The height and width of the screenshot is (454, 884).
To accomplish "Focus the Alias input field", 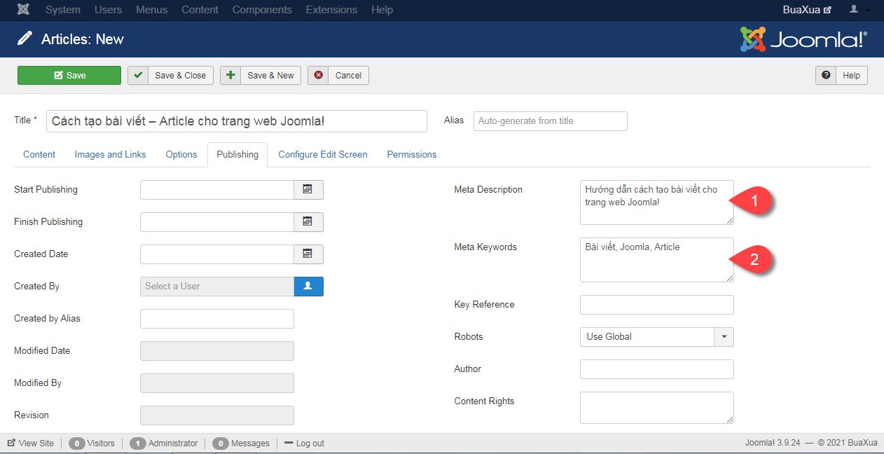I will pos(551,121).
